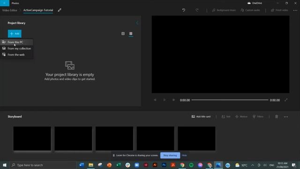
Task: Click Add title card
Action: point(201,116)
